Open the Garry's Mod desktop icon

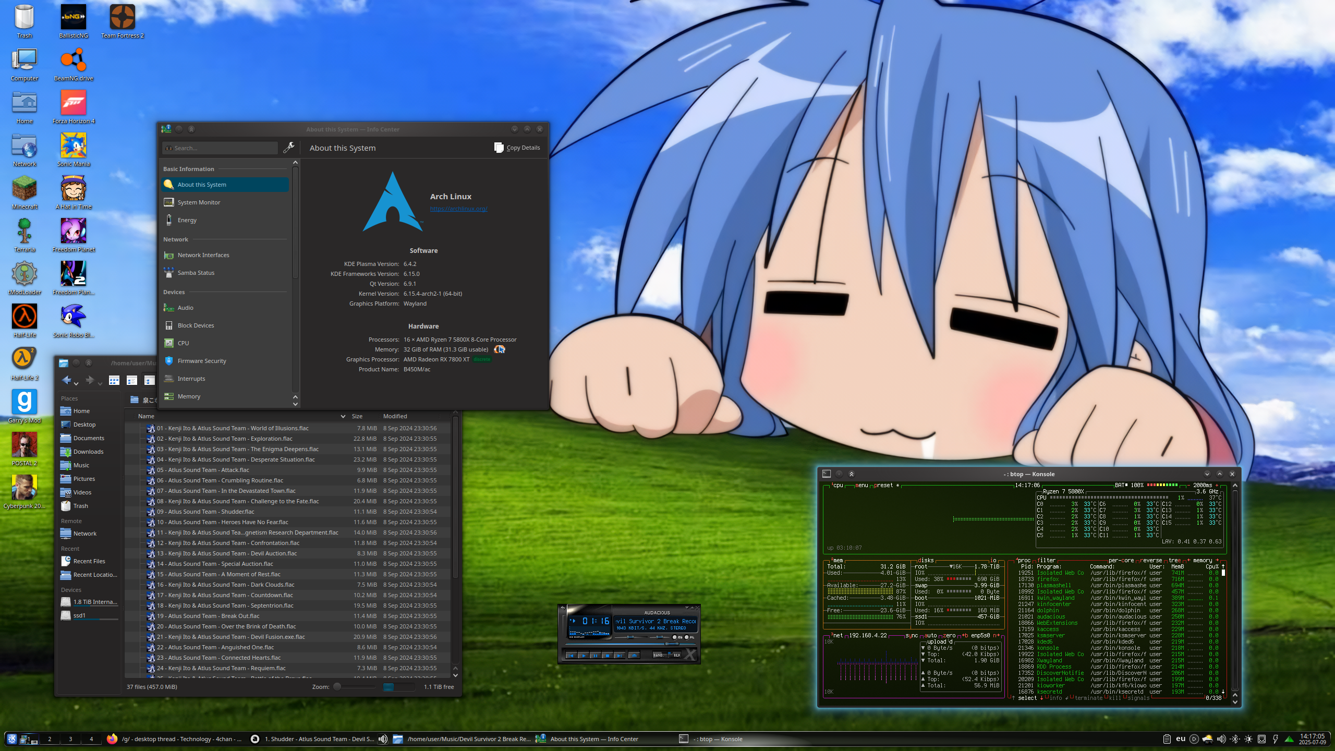(x=25, y=406)
